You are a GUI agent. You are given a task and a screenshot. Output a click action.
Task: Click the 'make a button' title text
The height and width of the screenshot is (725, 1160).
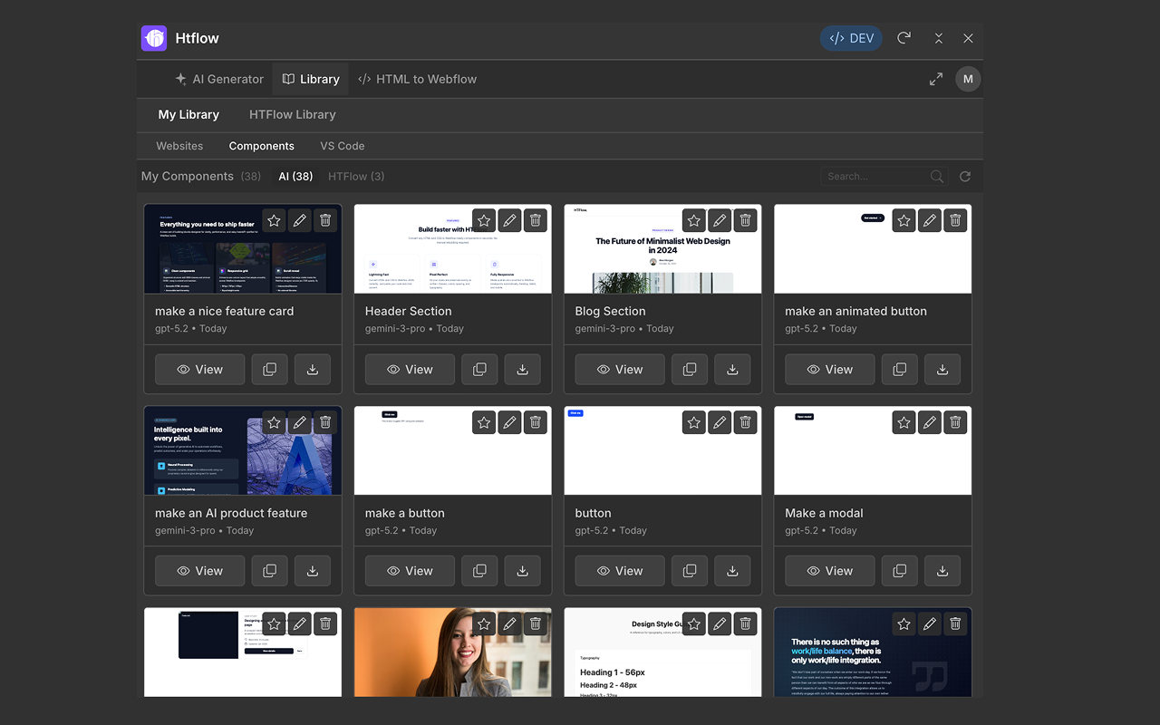point(405,513)
